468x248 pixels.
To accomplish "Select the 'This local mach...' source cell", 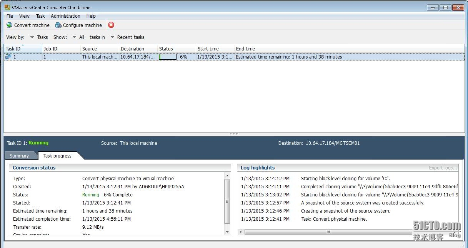I will point(100,57).
